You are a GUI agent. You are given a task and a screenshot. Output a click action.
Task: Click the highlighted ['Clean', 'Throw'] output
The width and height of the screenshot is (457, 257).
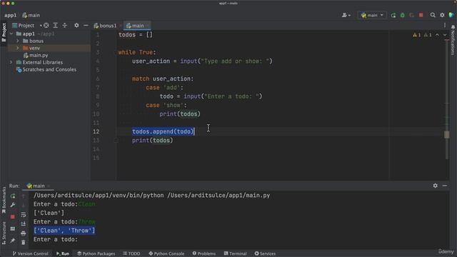(64, 231)
